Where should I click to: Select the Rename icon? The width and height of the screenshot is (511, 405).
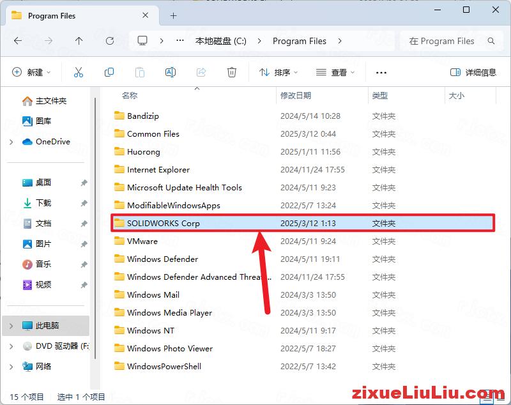point(171,72)
